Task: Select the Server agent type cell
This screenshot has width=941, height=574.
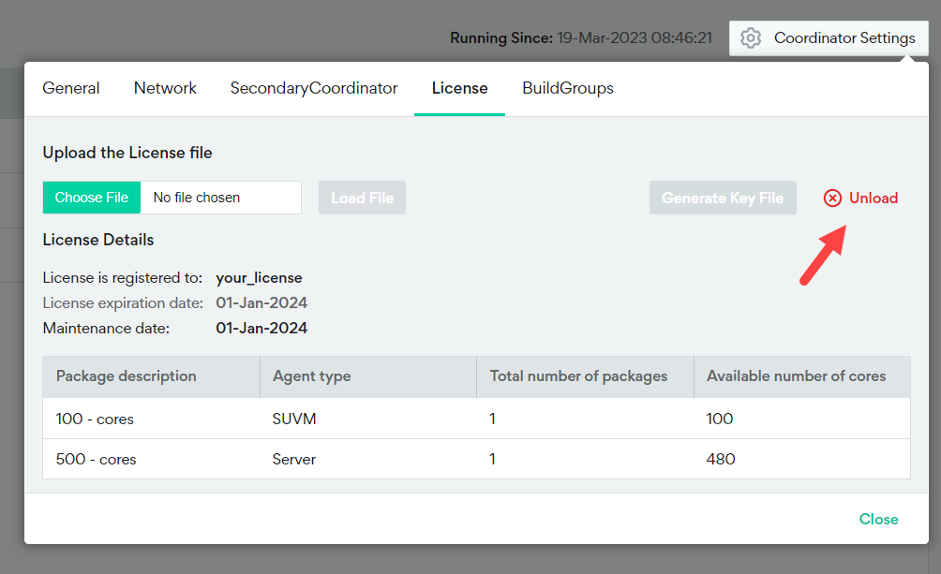Action: (294, 459)
